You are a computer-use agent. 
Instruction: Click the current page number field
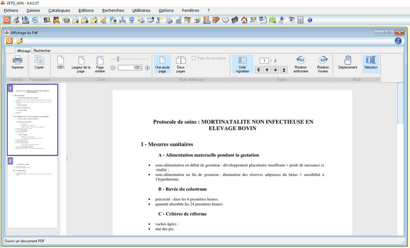coord(264,61)
